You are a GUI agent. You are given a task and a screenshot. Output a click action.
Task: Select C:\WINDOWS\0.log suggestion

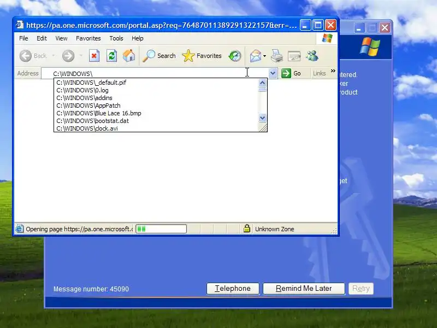point(156,90)
